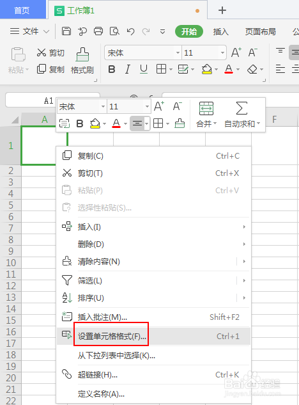Viewport: 299px width, 405px height.
Task: Click mini toolbar font color A
Action: pos(116,123)
